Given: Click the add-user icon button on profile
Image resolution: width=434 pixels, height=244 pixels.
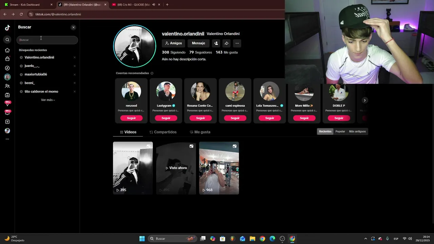Looking at the screenshot, I should (216, 43).
